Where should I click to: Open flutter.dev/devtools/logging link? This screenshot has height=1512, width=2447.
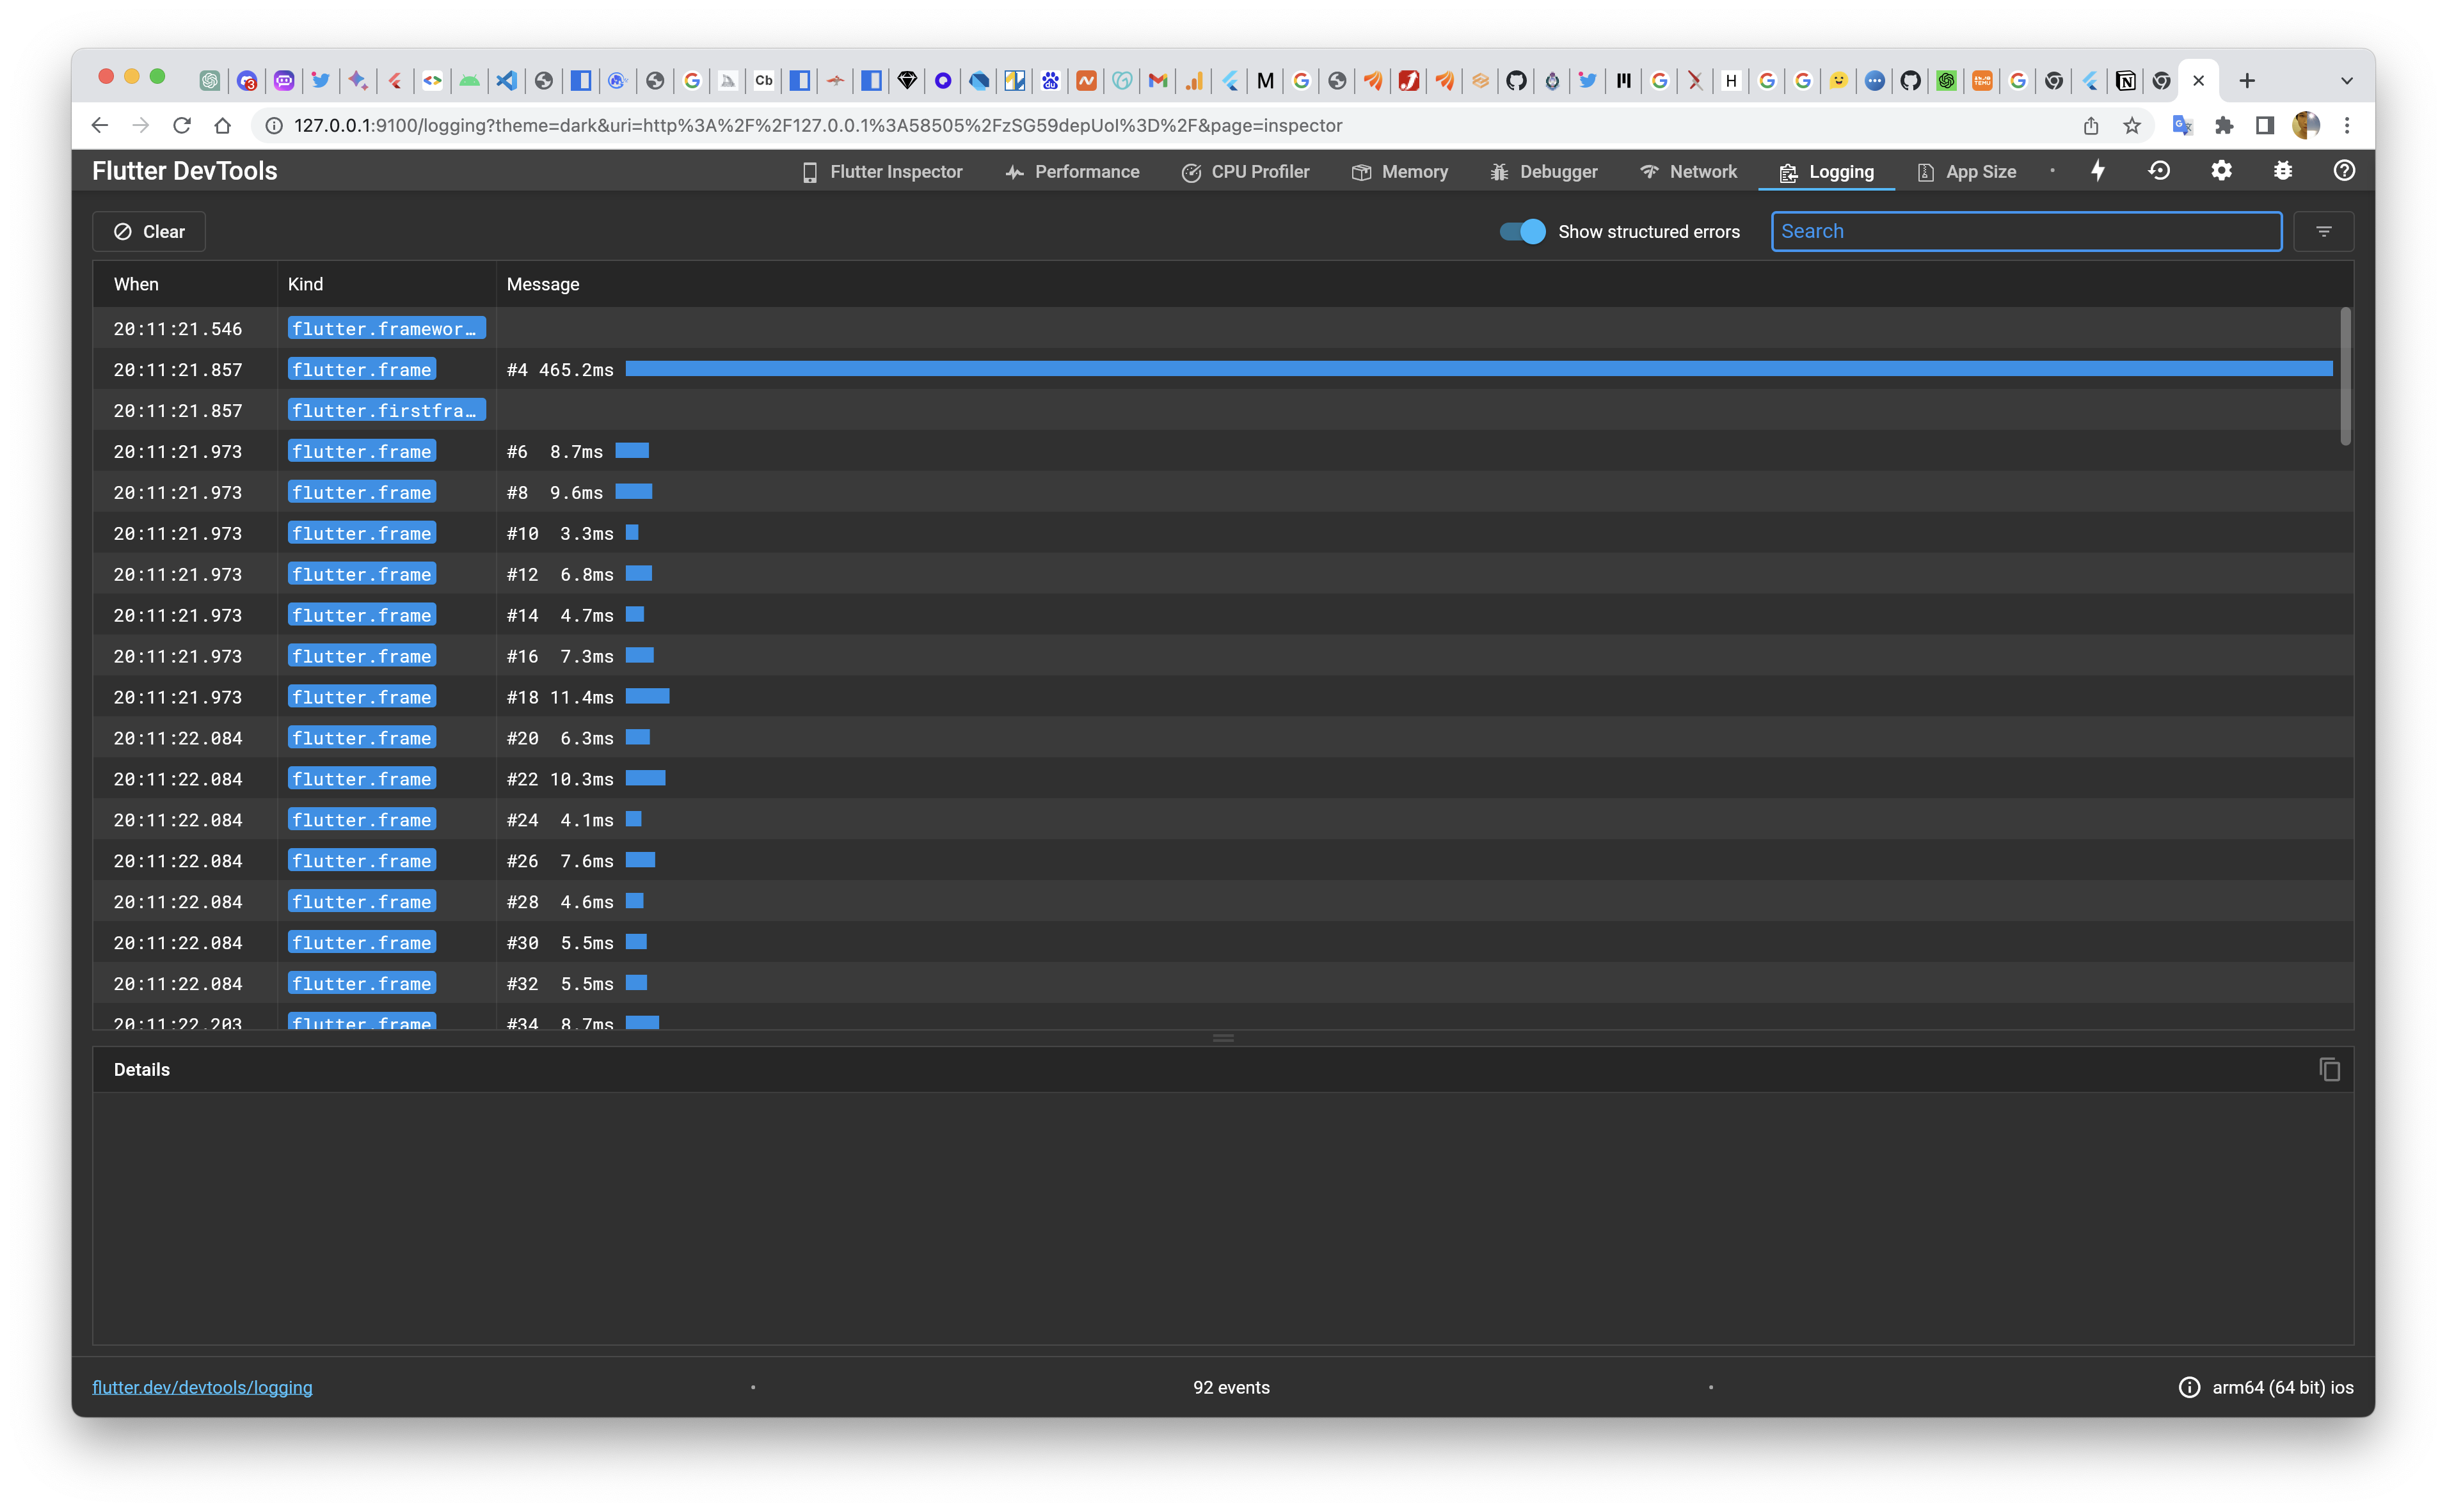(x=202, y=1387)
